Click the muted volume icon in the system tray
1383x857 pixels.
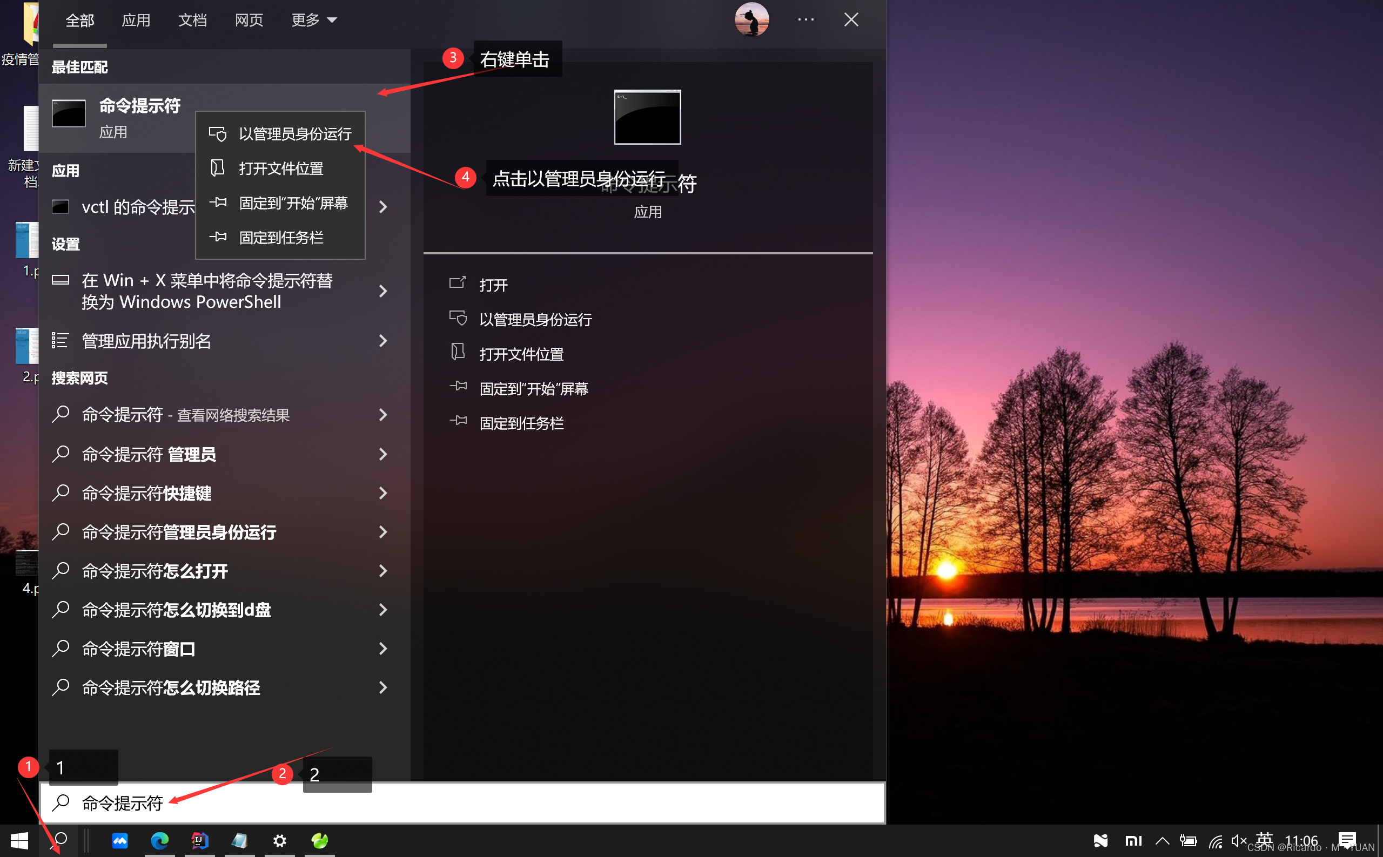1238,841
